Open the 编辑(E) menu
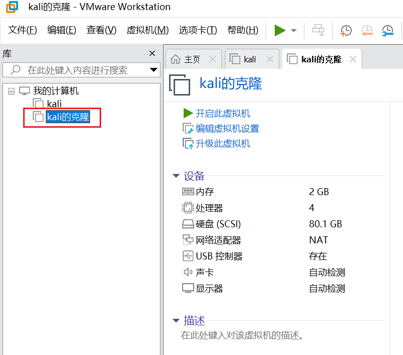Screen dimensions: 403x355 (62, 30)
